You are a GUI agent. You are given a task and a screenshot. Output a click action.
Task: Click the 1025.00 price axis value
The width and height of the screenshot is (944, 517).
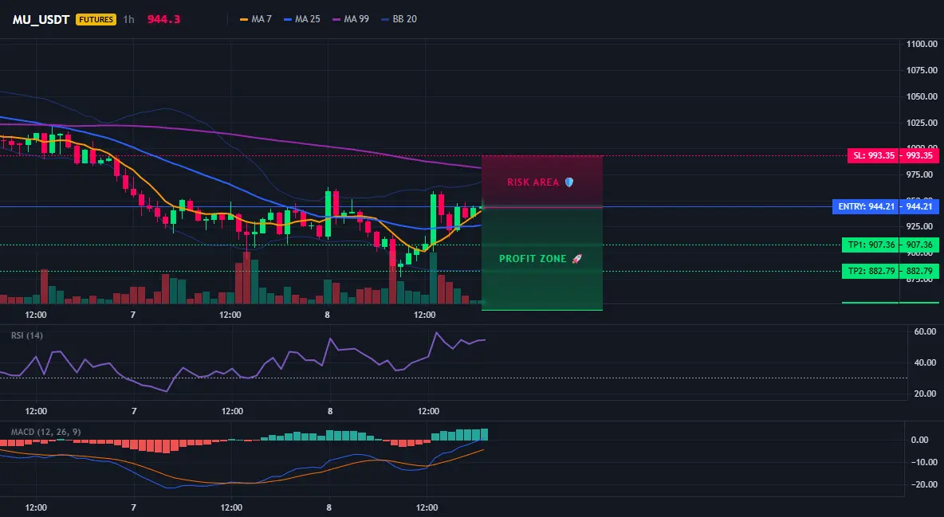(921, 123)
